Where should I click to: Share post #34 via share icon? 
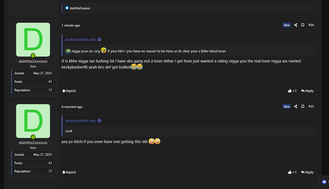296,25
